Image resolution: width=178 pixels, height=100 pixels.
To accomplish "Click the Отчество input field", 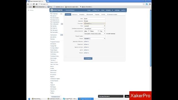I will [x=95, y=23].
